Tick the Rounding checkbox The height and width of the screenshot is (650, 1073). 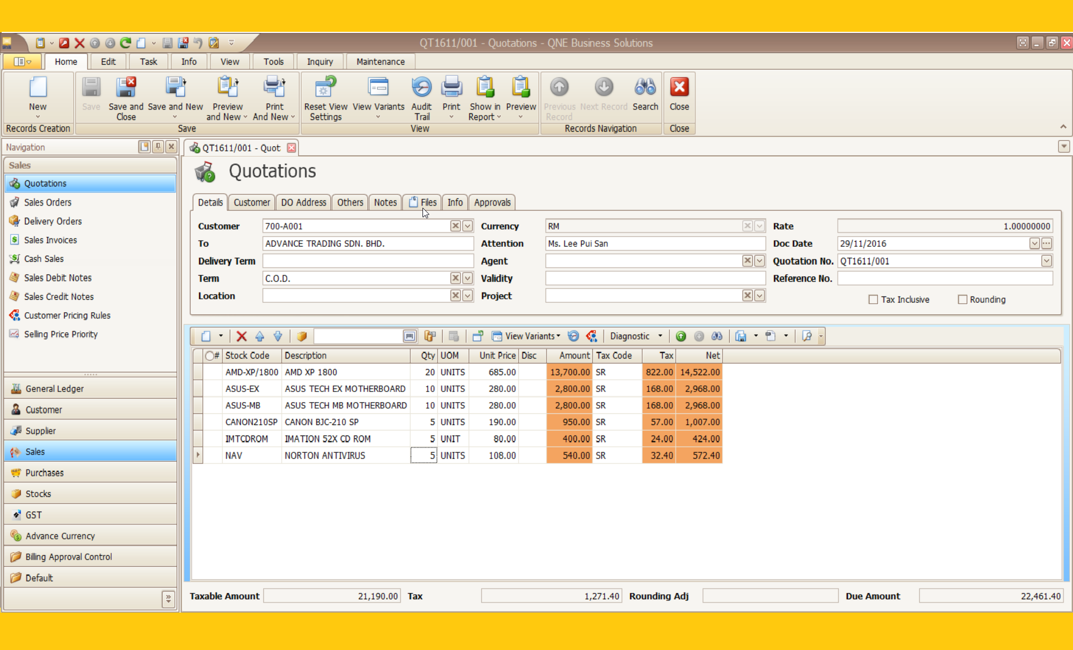point(962,299)
